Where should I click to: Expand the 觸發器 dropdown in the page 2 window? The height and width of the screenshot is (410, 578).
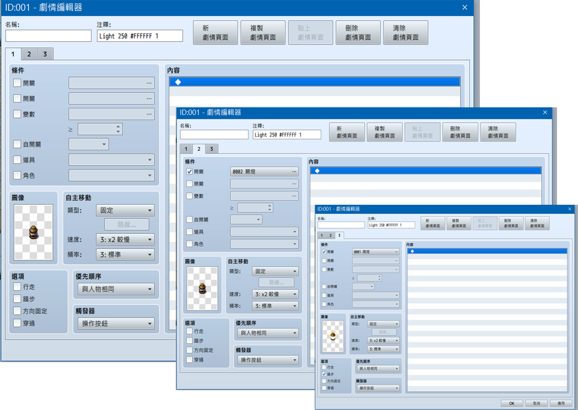tap(268, 360)
